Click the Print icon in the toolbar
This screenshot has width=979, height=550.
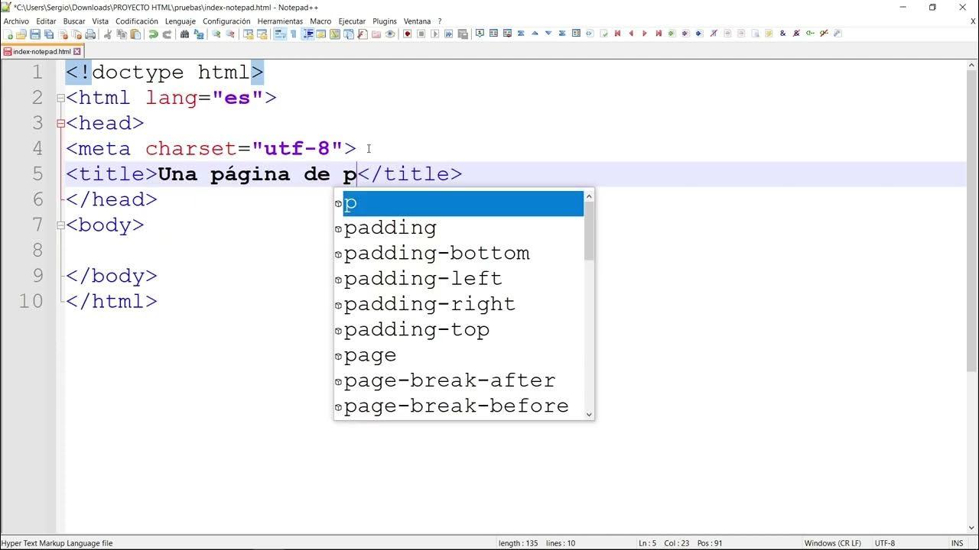(x=89, y=34)
